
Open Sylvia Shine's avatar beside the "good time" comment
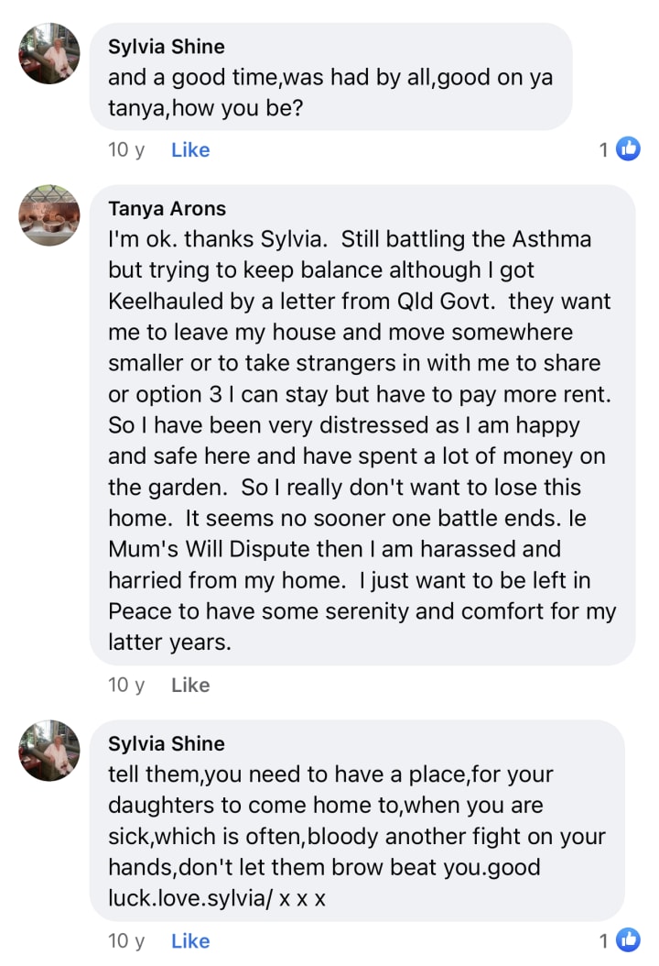(x=49, y=53)
